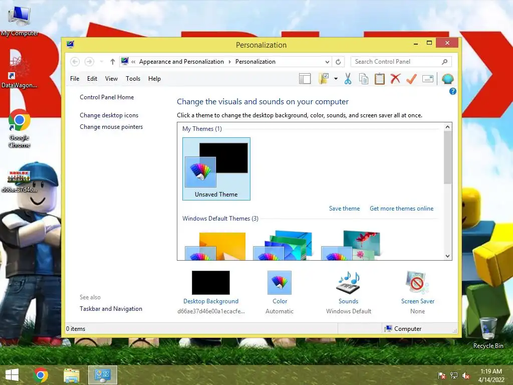
Task: Open recent locations dropdown arrow
Action: [x=102, y=62]
